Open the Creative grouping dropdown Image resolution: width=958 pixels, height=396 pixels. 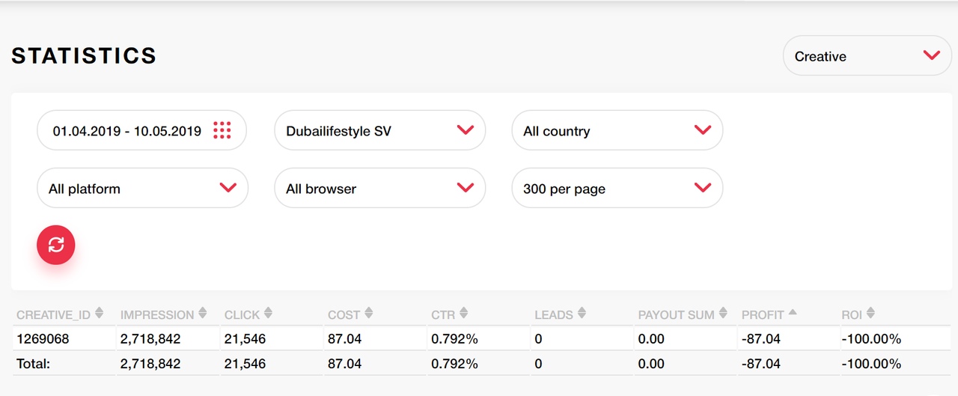pos(867,56)
